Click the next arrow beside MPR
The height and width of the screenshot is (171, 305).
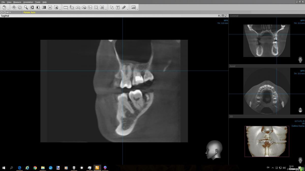(x=5, y=12)
